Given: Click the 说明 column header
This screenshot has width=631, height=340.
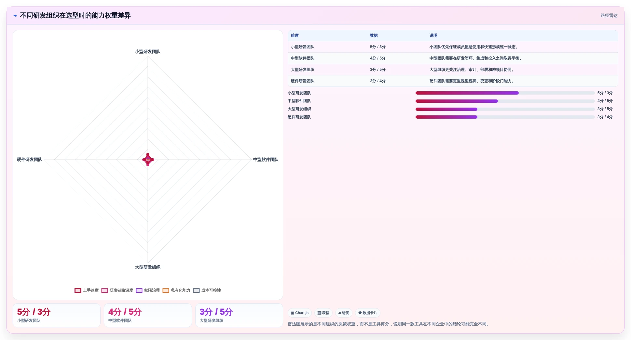Looking at the screenshot, I should pos(433,35).
